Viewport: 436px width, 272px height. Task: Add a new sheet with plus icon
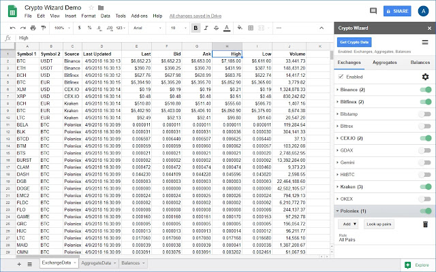tap(19, 262)
